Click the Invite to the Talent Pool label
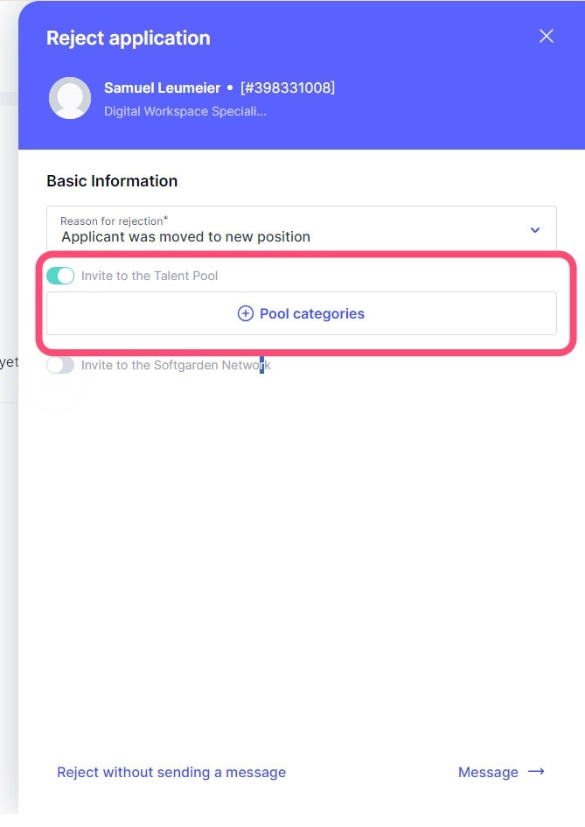This screenshot has height=827, width=585. click(150, 276)
